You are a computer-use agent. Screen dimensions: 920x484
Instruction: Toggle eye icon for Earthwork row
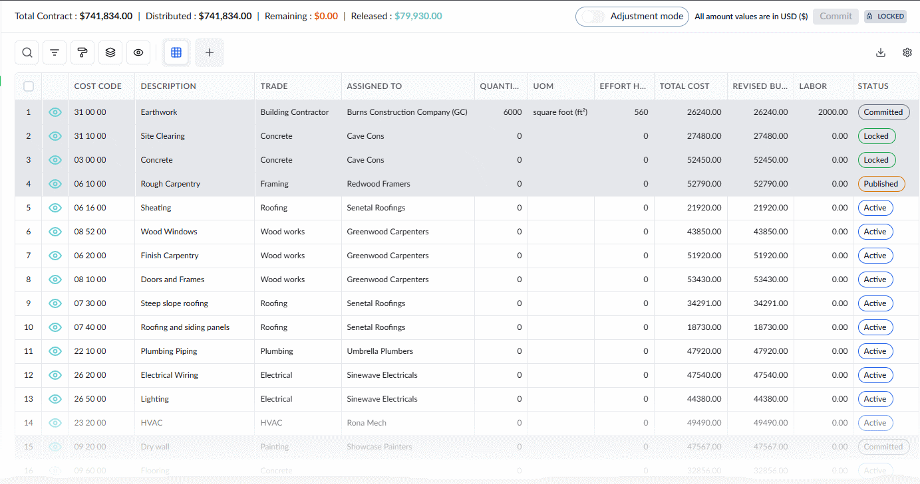pyautogui.click(x=55, y=112)
